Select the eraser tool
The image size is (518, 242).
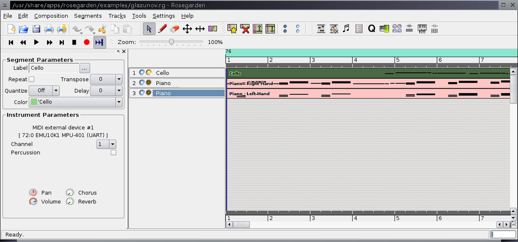pyautogui.click(x=175, y=29)
